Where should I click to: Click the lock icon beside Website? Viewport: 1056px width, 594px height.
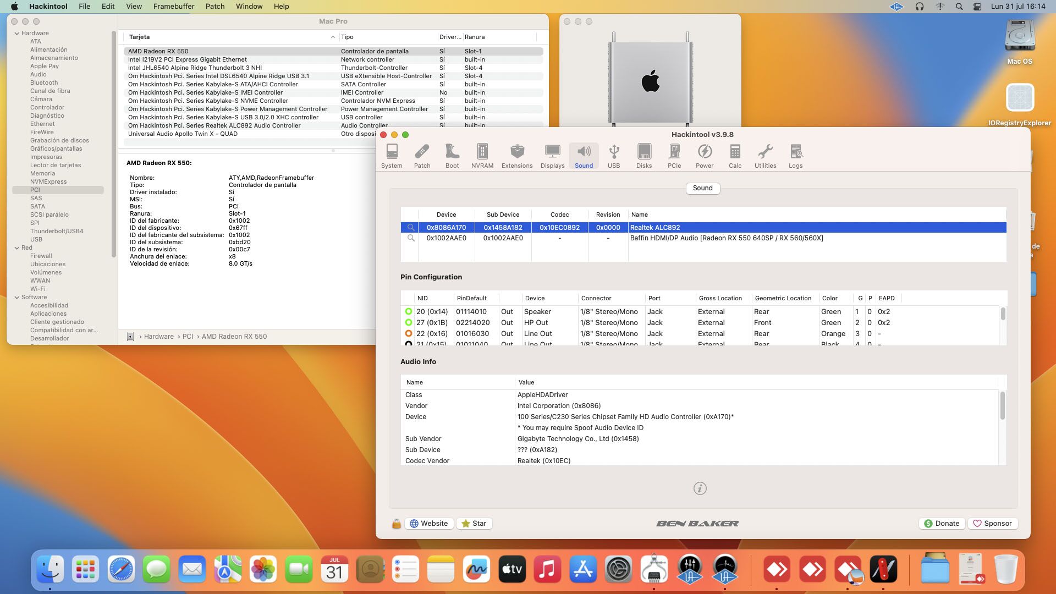point(396,524)
